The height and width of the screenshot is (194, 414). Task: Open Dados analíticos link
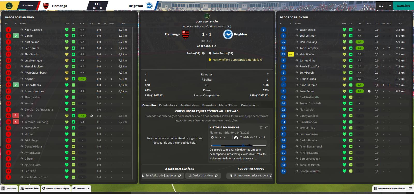pyautogui.click(x=203, y=176)
